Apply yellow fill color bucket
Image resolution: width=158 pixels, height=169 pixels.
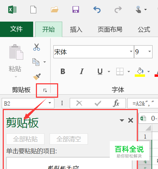point(140,72)
